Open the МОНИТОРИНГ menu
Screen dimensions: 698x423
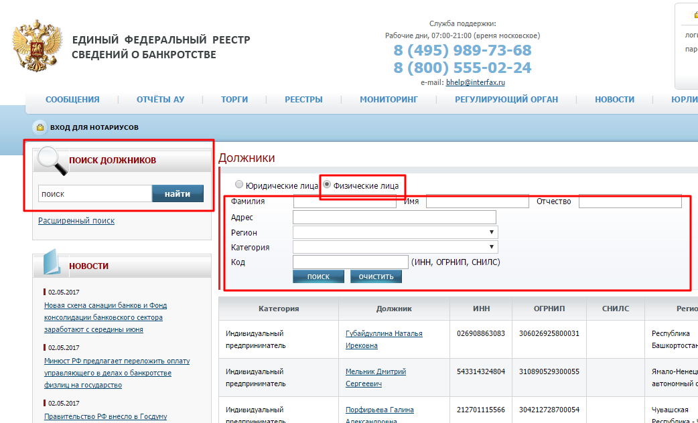point(389,100)
